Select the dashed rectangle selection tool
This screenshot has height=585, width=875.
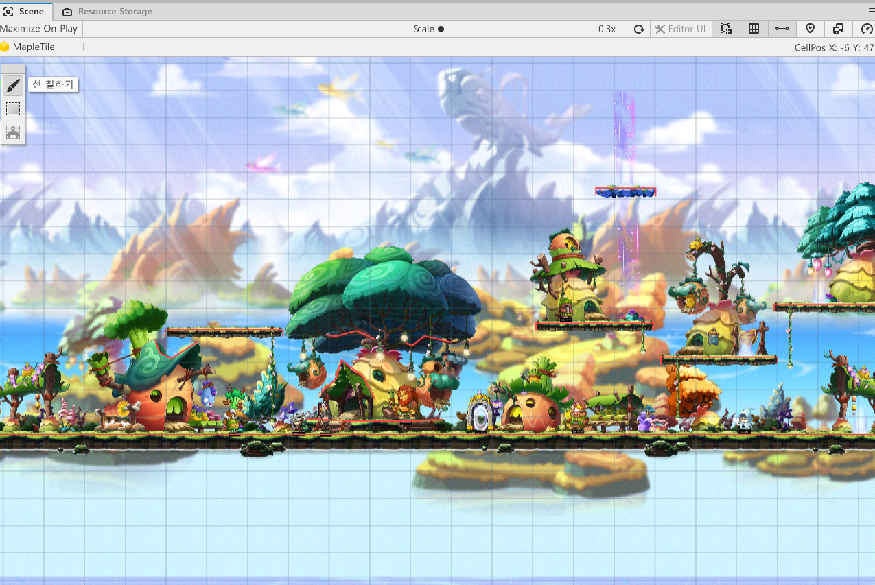click(x=13, y=108)
